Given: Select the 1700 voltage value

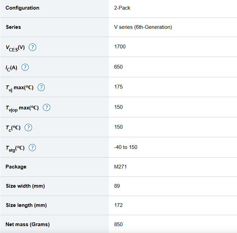Looking at the screenshot, I should 120,47.
